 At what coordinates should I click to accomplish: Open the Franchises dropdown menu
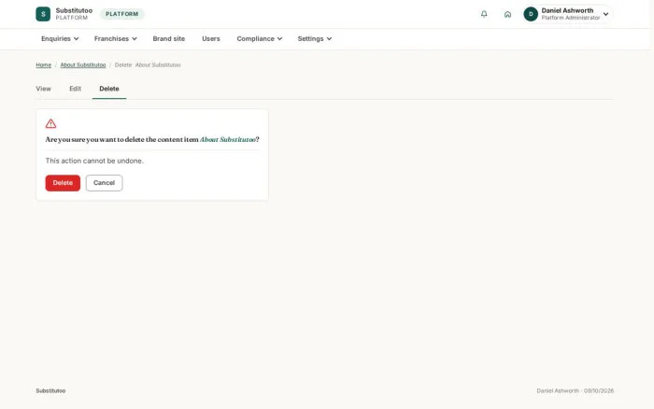point(115,39)
